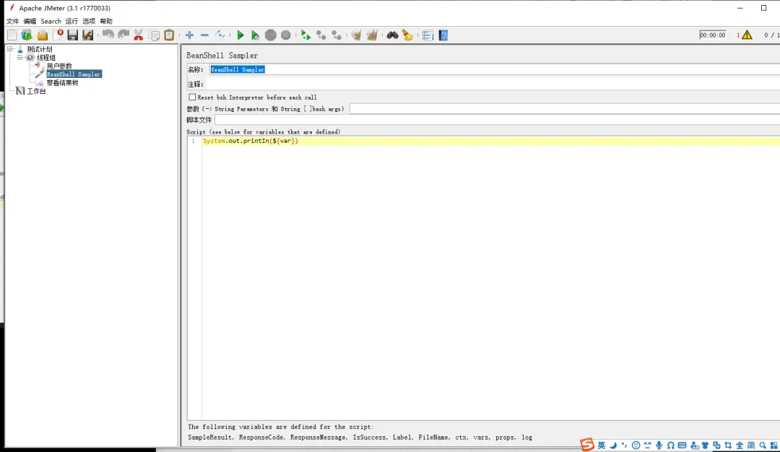Paste from clipboard icon
Image resolution: width=780 pixels, height=452 pixels.
[169, 35]
